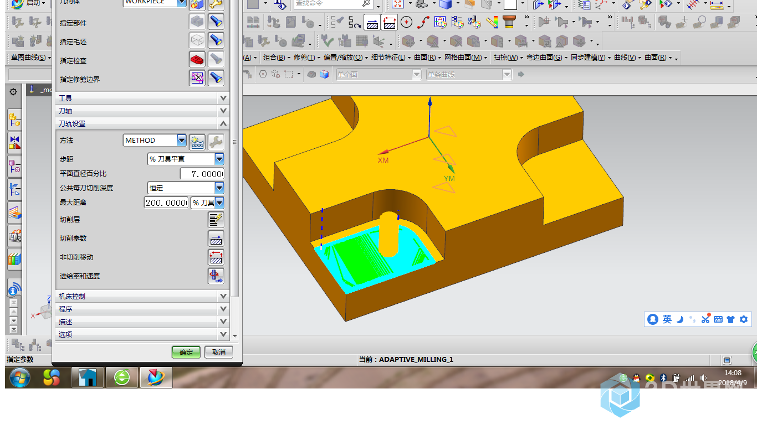Click the rainbow ruler analysis icon in toolbar

tap(492, 22)
